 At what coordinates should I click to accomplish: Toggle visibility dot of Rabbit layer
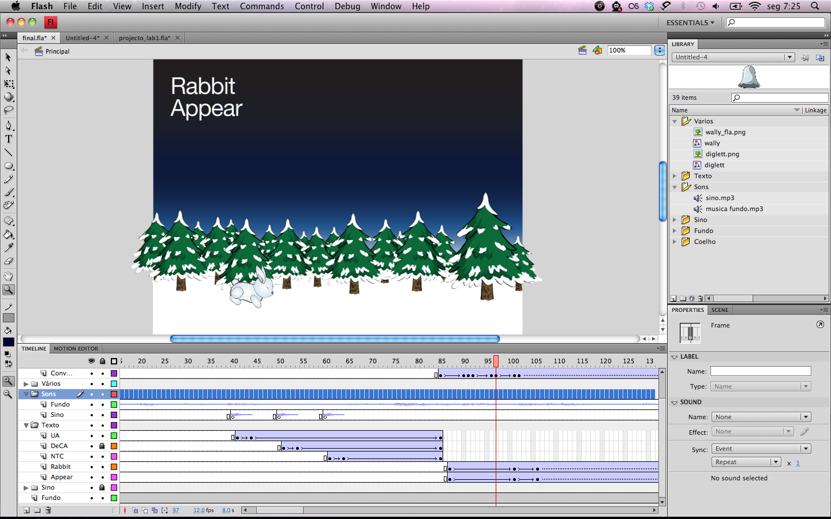(91, 467)
